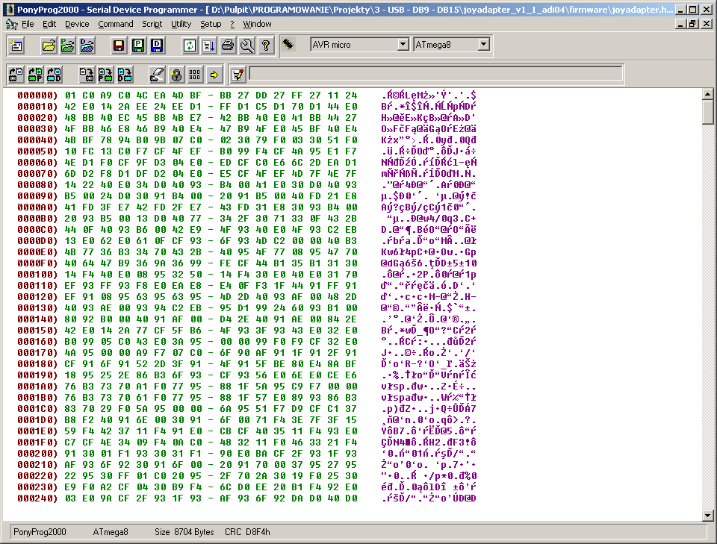
Task: Click the 0001F0) address row label
Action: [x=37, y=443]
